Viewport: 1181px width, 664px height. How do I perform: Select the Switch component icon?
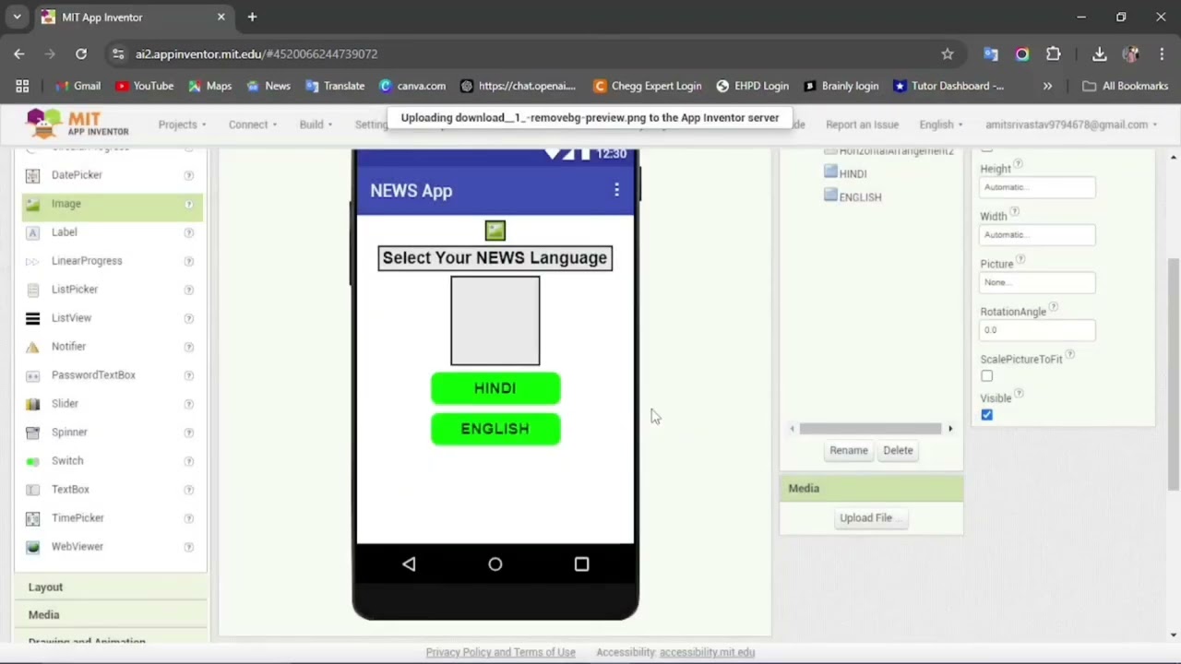pyautogui.click(x=33, y=461)
